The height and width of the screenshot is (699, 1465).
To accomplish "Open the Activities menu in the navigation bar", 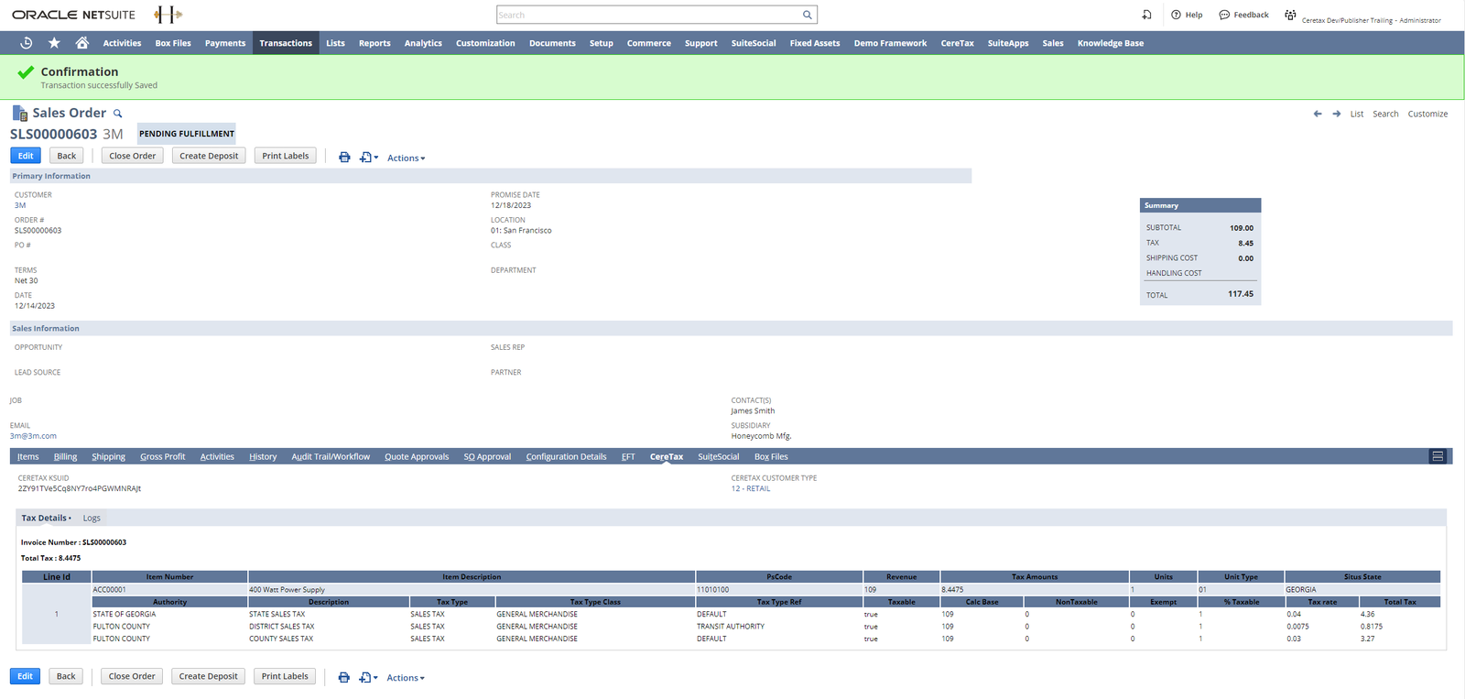I will coord(122,43).
